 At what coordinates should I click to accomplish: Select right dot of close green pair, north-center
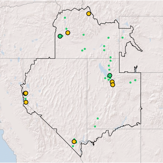[x=85, y=49]
